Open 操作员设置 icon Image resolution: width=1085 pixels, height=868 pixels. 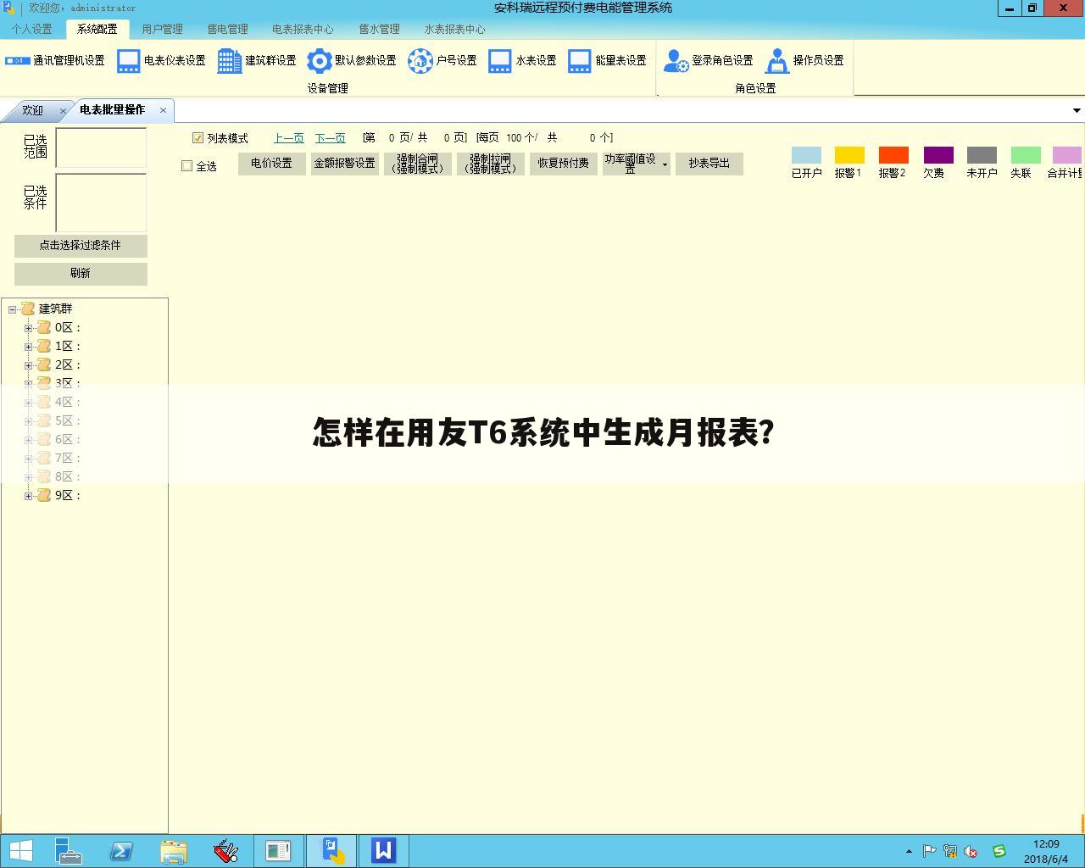(x=777, y=61)
